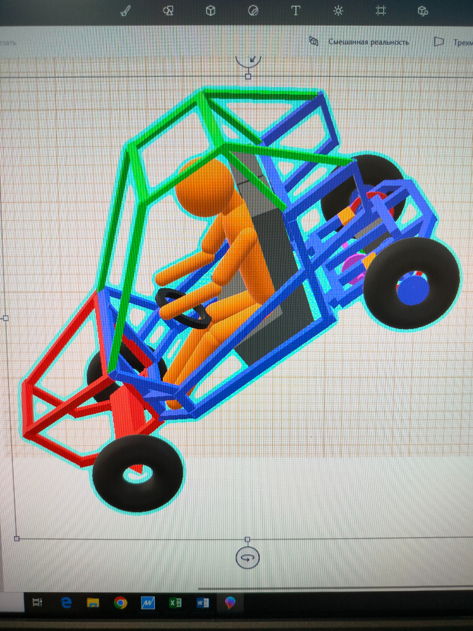Launch Google Chrome from the taskbar
This screenshot has width=473, height=631.
point(120,603)
